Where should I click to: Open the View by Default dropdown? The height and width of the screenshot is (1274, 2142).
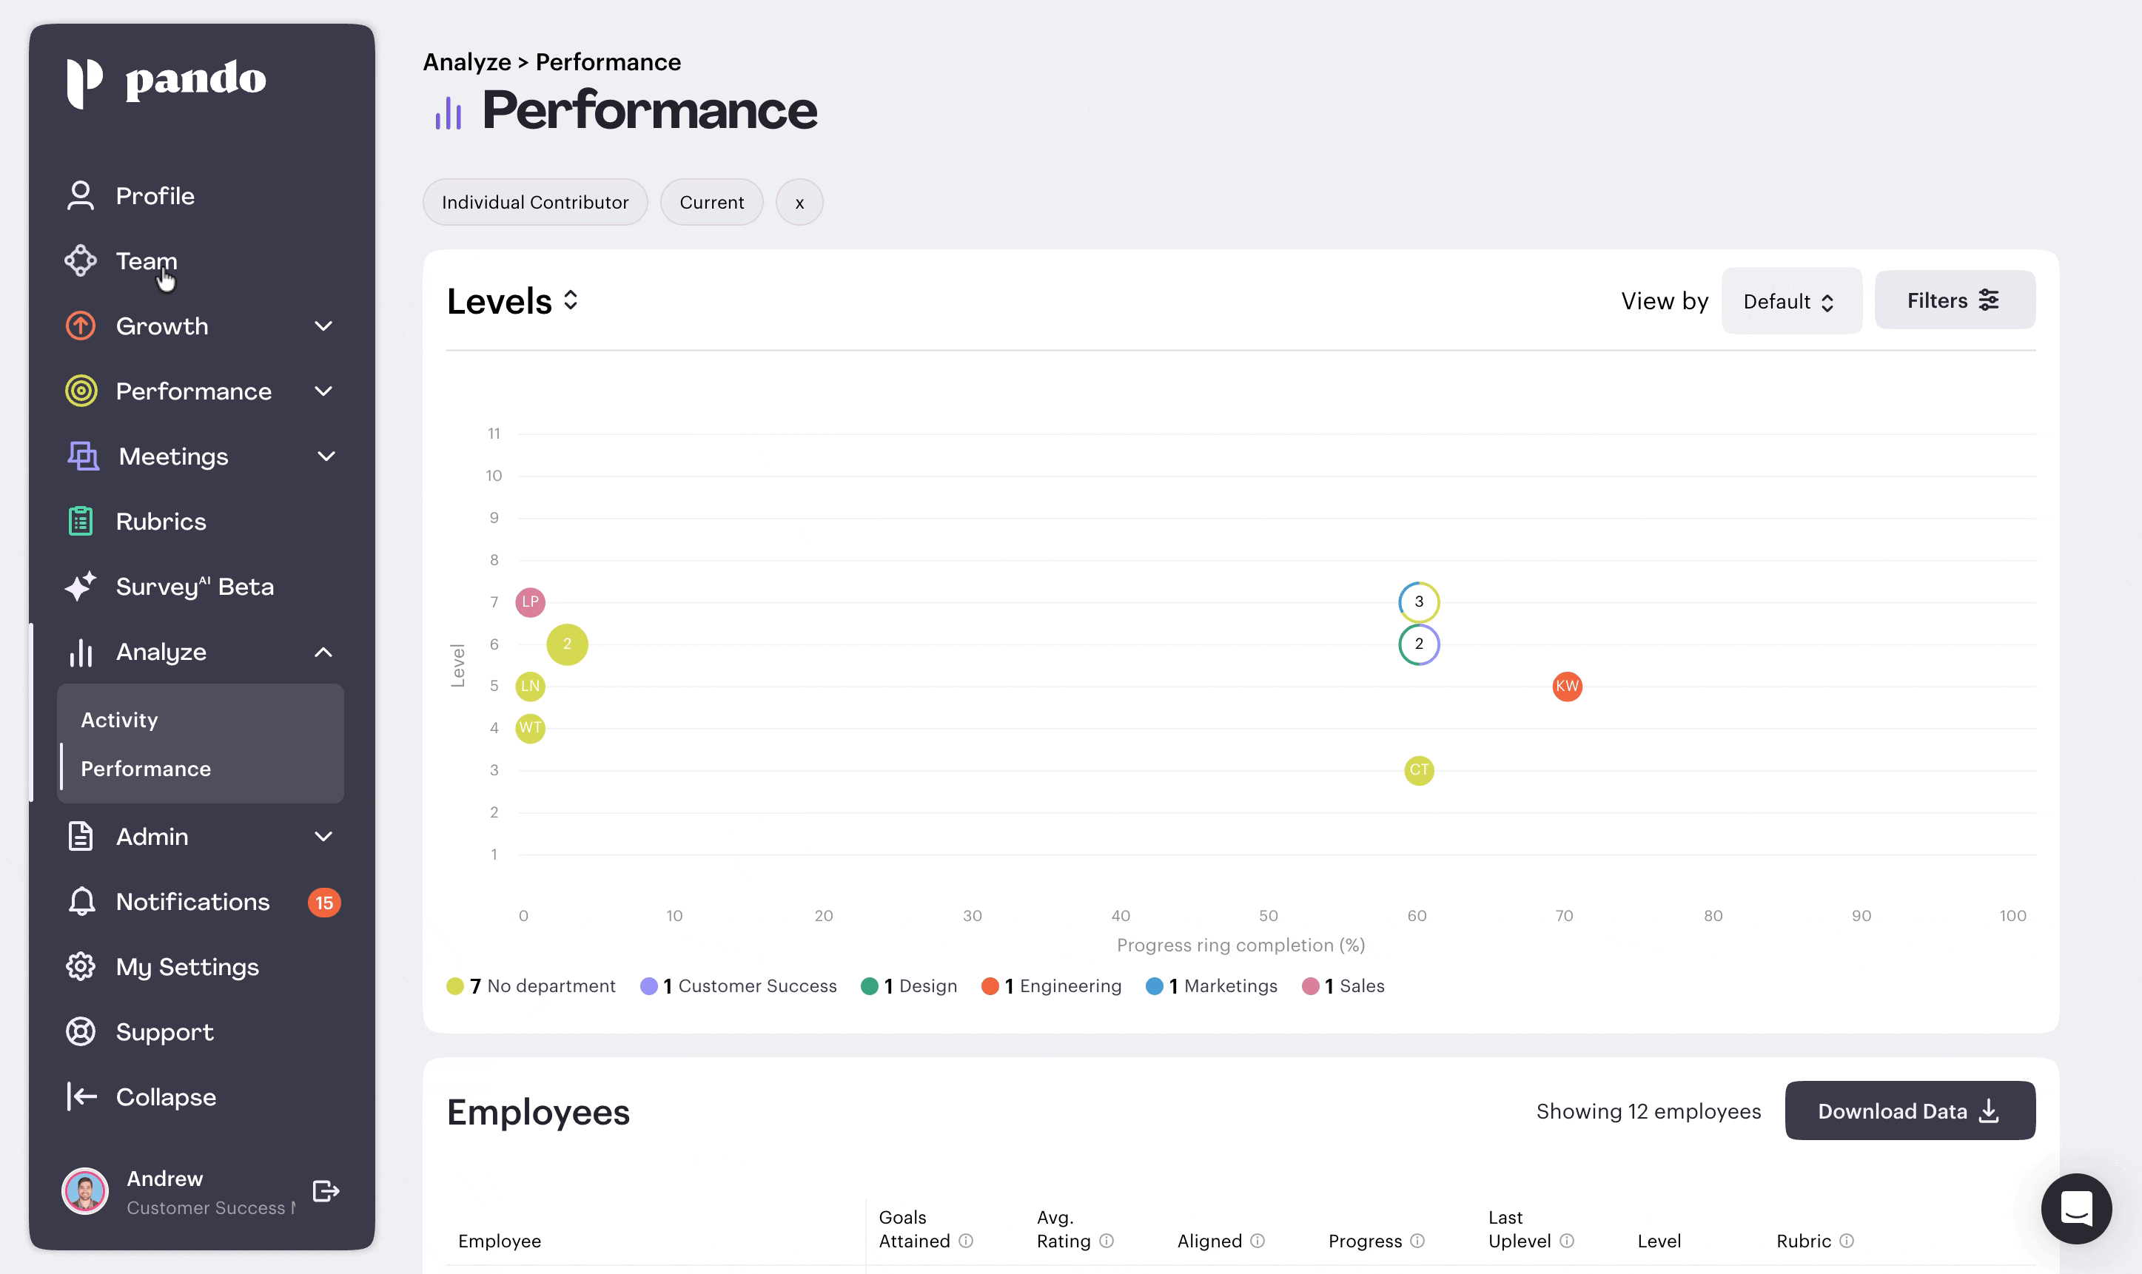click(x=1790, y=301)
